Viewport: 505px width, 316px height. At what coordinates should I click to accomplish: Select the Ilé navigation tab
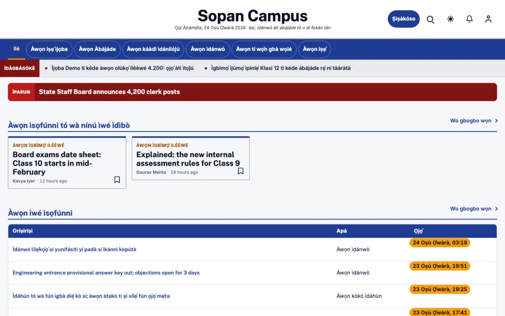[x=16, y=49]
